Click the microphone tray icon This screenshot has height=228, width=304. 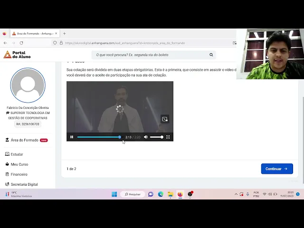click(x=247, y=194)
